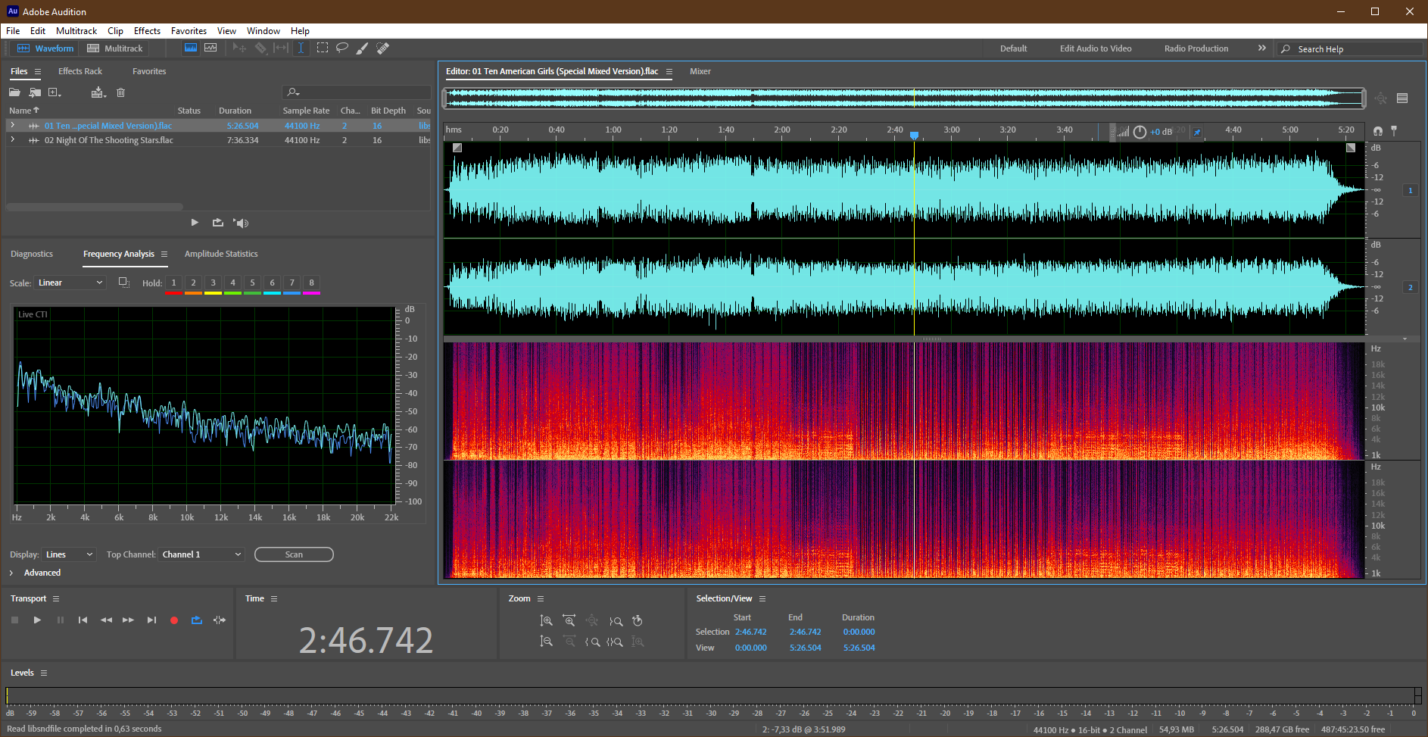Click Zoom In Time icon

(x=569, y=620)
